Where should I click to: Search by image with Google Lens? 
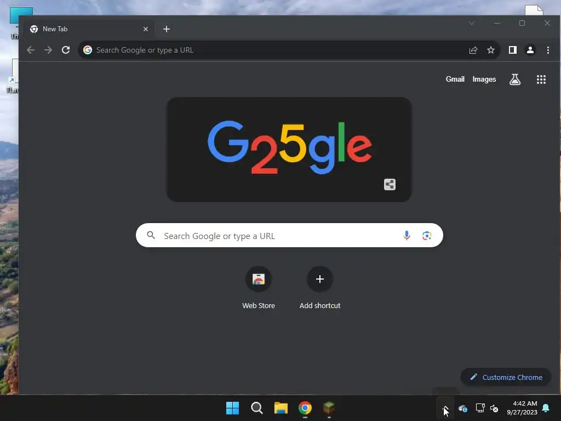(x=426, y=236)
